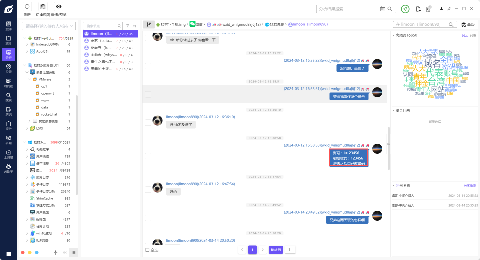Click the branch icon in breadcrumb bar
This screenshot has height=260, width=480.
149,24
